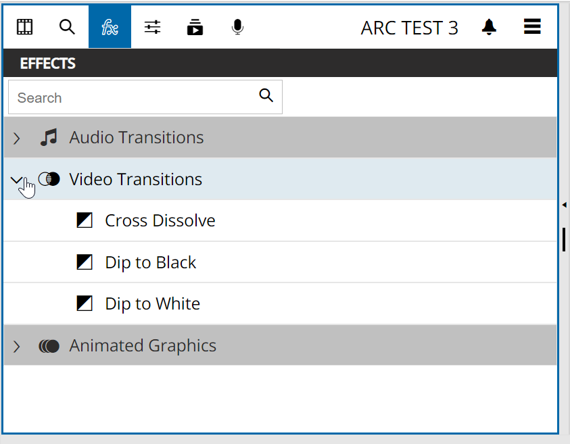Open the media playlist tab icon
The height and width of the screenshot is (444, 570).
tap(195, 27)
